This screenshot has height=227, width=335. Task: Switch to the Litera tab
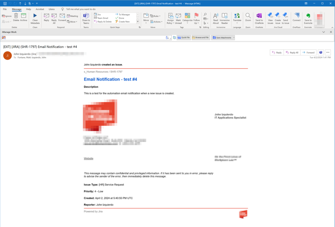(52, 9)
